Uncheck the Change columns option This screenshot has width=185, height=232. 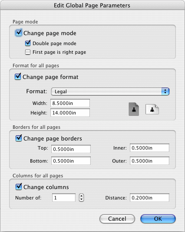(19, 187)
